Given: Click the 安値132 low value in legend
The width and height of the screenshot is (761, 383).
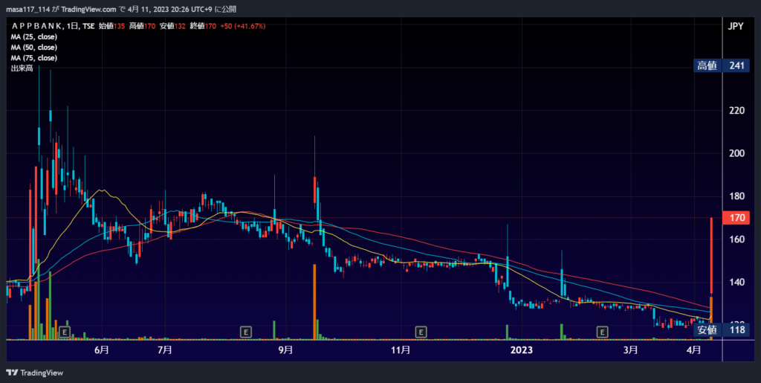Looking at the screenshot, I should pyautogui.click(x=173, y=26).
